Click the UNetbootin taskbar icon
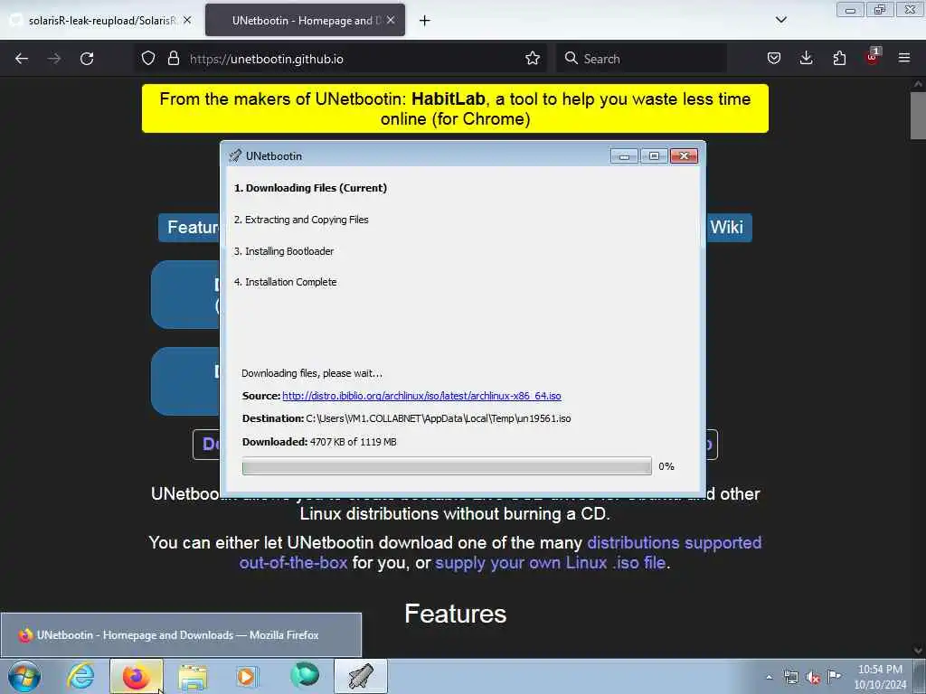 click(361, 676)
